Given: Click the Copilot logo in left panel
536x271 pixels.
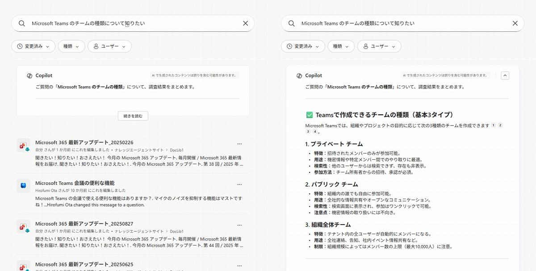Looking at the screenshot, I should [x=30, y=76].
